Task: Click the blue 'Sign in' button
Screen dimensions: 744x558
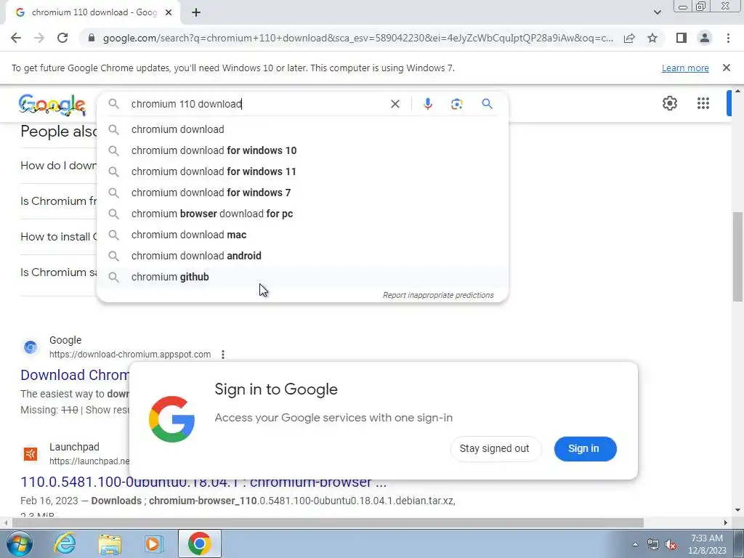Action: coord(585,448)
